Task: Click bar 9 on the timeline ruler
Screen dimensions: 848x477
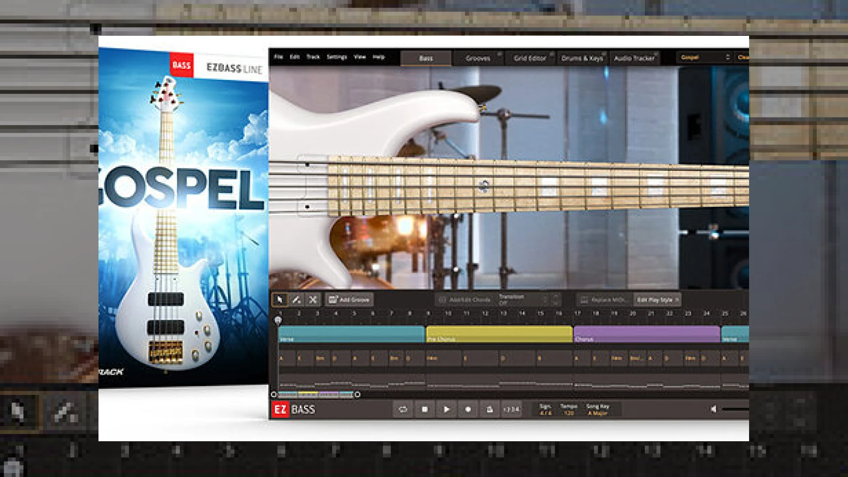Action: coord(428,313)
